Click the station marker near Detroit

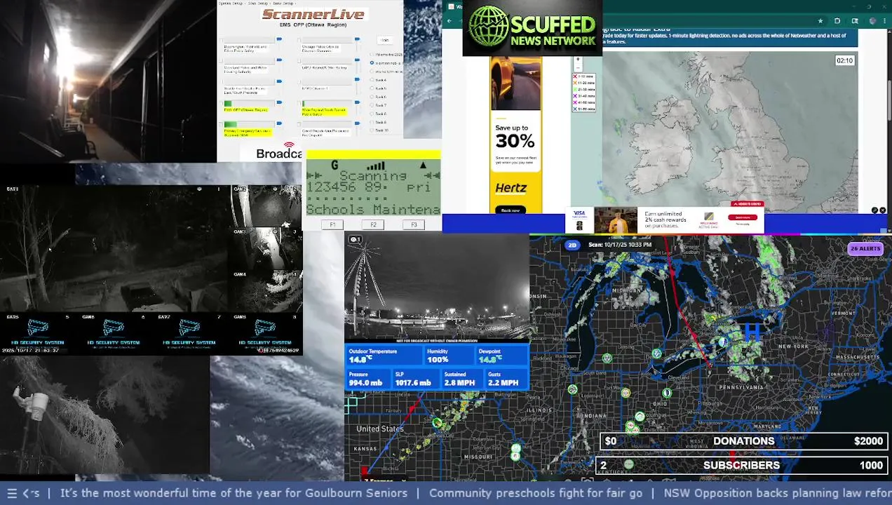coord(656,353)
